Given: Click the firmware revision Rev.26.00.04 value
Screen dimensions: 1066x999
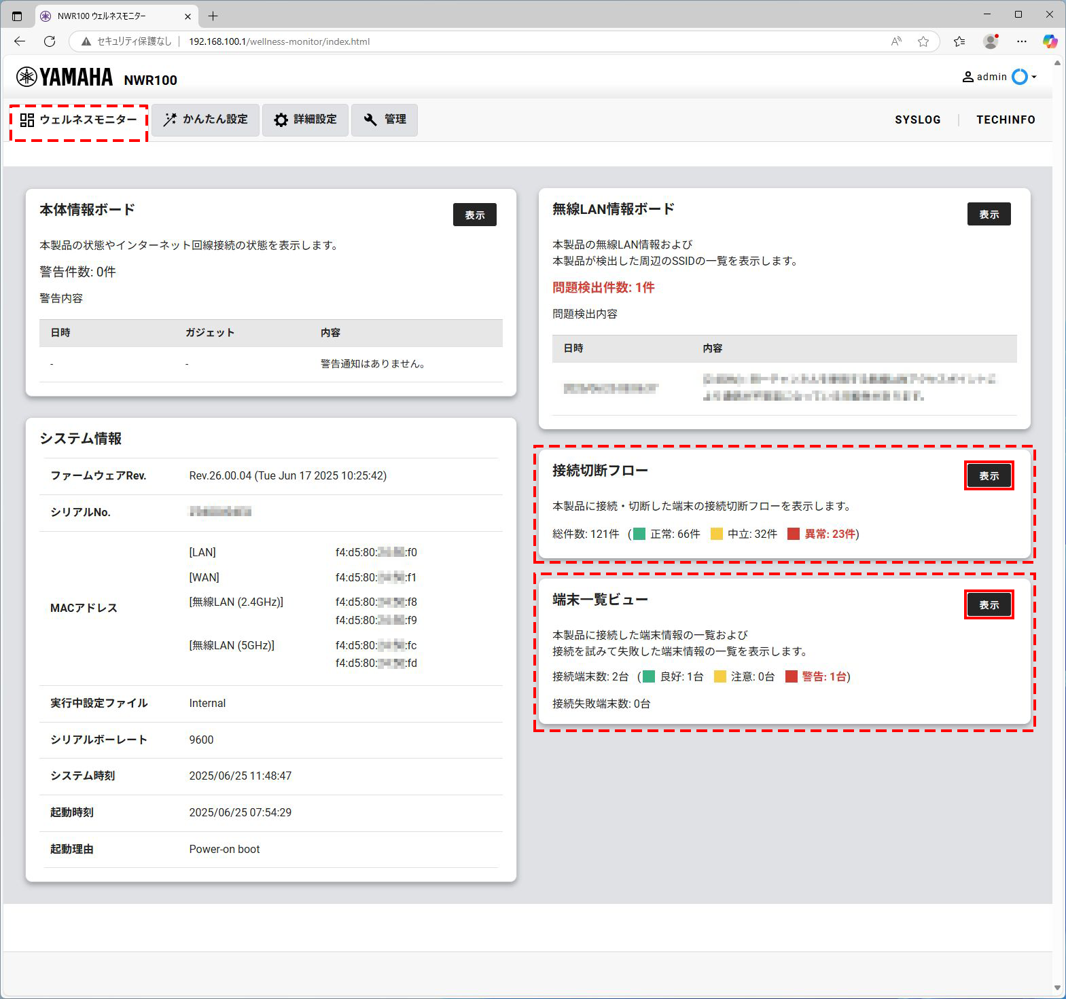Looking at the screenshot, I should [287, 475].
